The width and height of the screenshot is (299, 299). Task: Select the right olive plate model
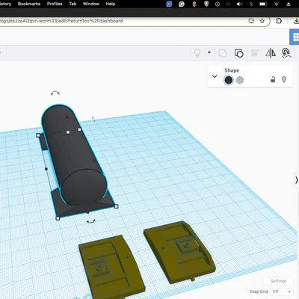[179, 252]
